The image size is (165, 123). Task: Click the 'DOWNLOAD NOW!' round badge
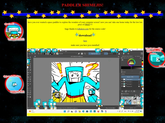[14, 84]
